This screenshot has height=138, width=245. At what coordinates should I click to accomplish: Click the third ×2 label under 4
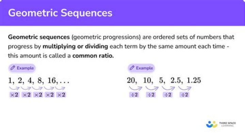[x=38, y=95]
